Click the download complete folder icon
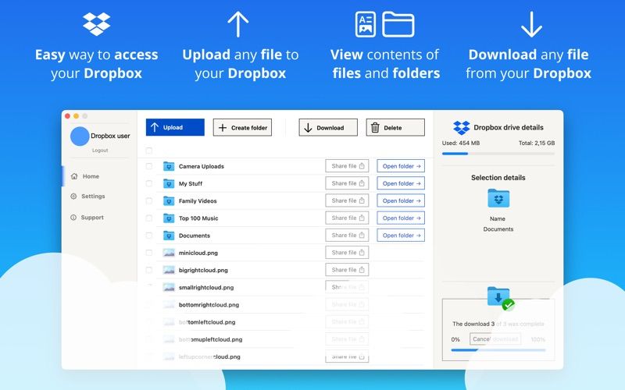The height and width of the screenshot is (390, 625). click(x=500, y=298)
